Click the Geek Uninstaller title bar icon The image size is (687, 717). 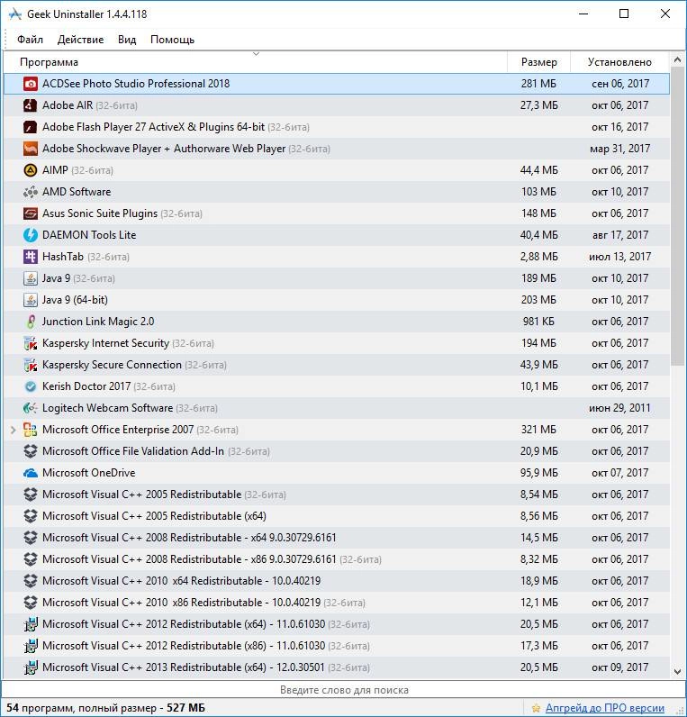(x=14, y=14)
